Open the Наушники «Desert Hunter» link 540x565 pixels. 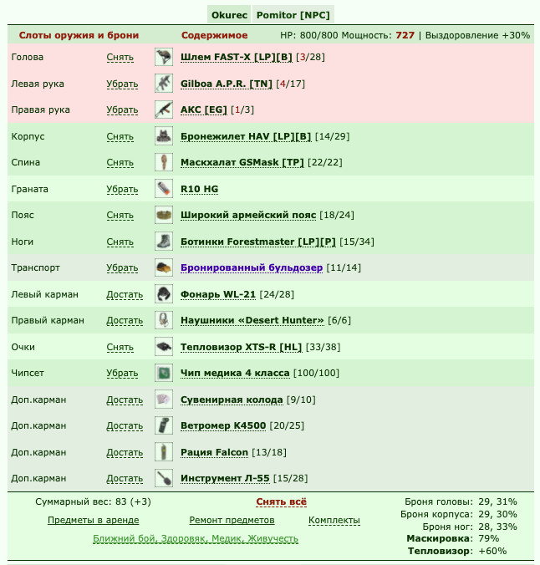pos(252,321)
